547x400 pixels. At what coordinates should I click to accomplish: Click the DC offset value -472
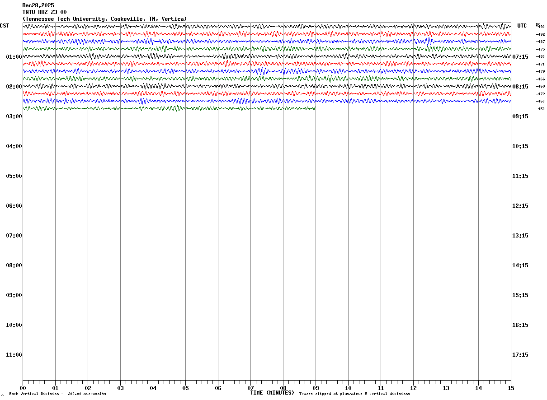point(540,94)
